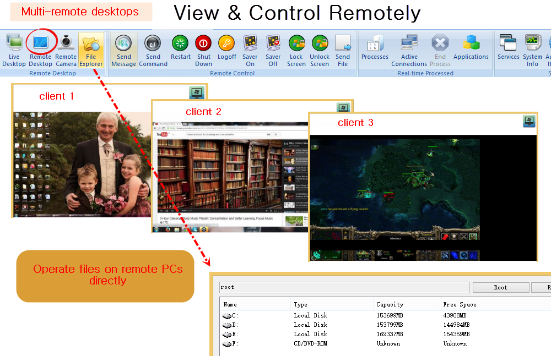The width and height of the screenshot is (551, 356).
Task: Click the root path input field
Action: [344, 287]
